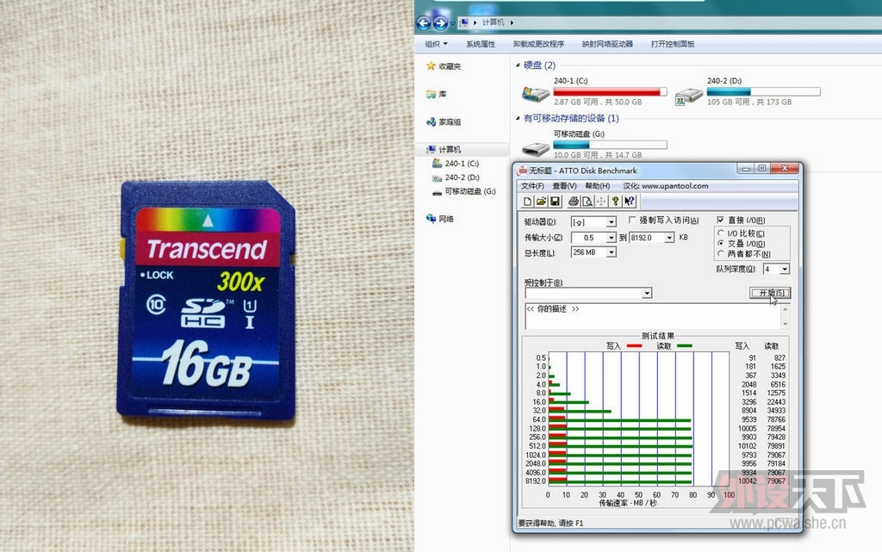
Task: Open the 驱动器(D) drive dropdown
Action: click(x=611, y=222)
